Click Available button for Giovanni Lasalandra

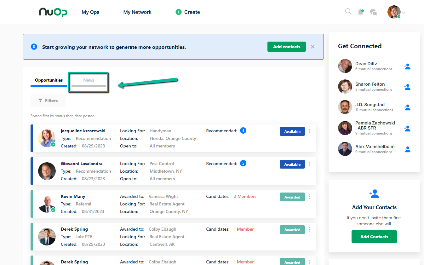click(292, 164)
